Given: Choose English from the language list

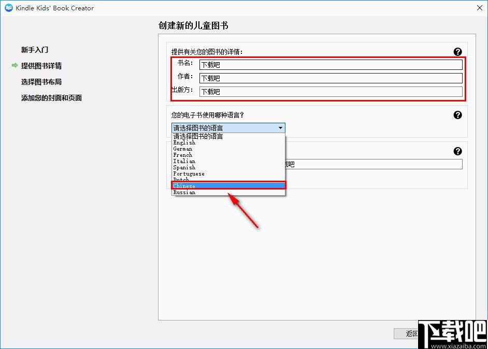Looking at the screenshot, I should click(x=228, y=142).
